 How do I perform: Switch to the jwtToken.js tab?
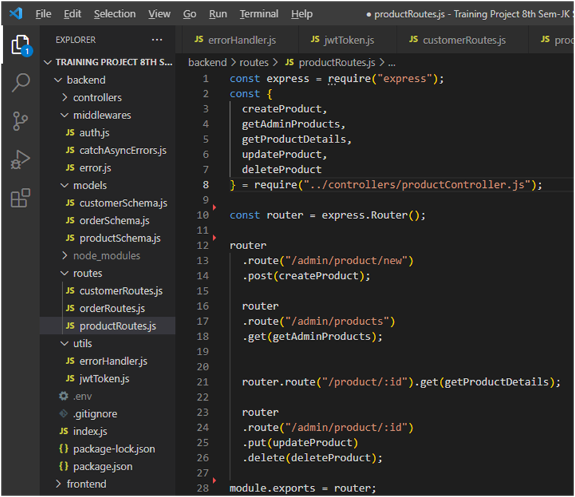click(348, 39)
